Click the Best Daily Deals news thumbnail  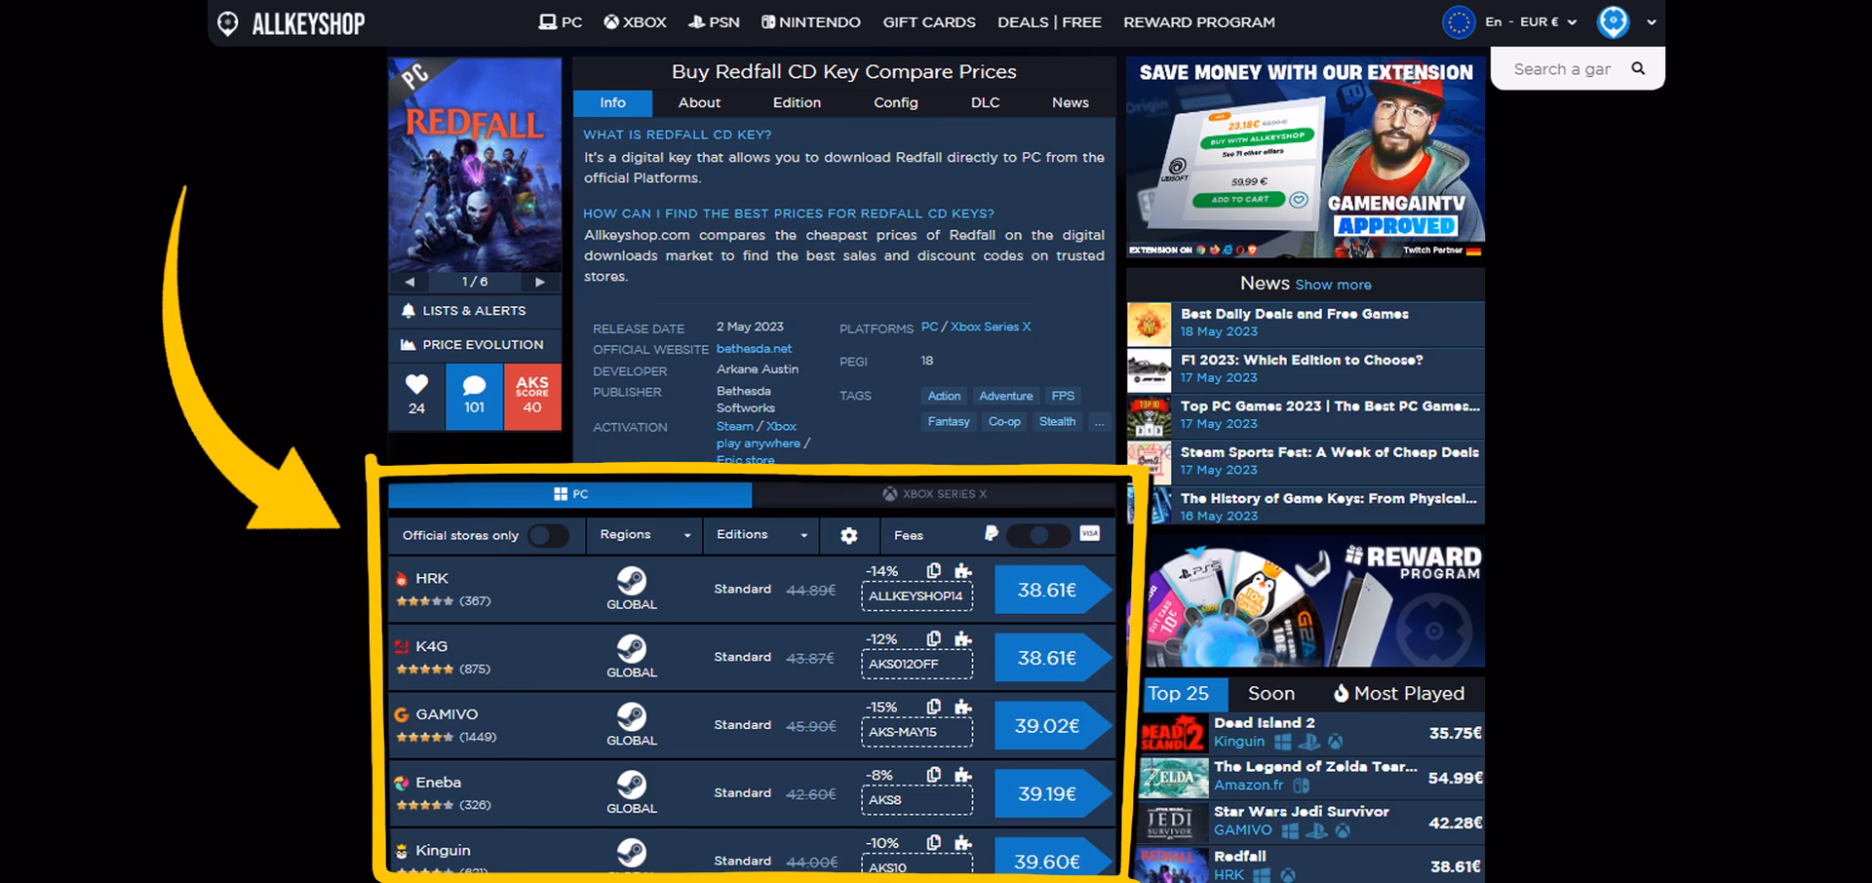click(x=1150, y=324)
